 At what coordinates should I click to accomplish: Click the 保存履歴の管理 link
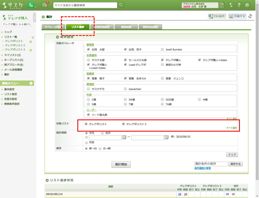click(x=202, y=168)
